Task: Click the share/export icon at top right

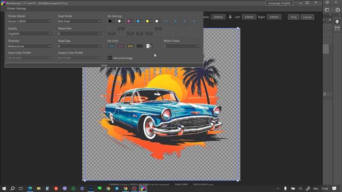Action: tap(338, 10)
